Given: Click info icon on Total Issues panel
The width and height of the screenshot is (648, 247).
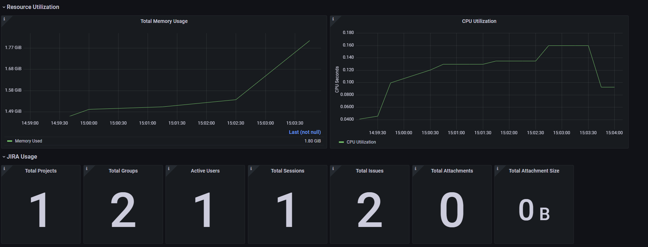Looking at the screenshot, I should point(333,169).
